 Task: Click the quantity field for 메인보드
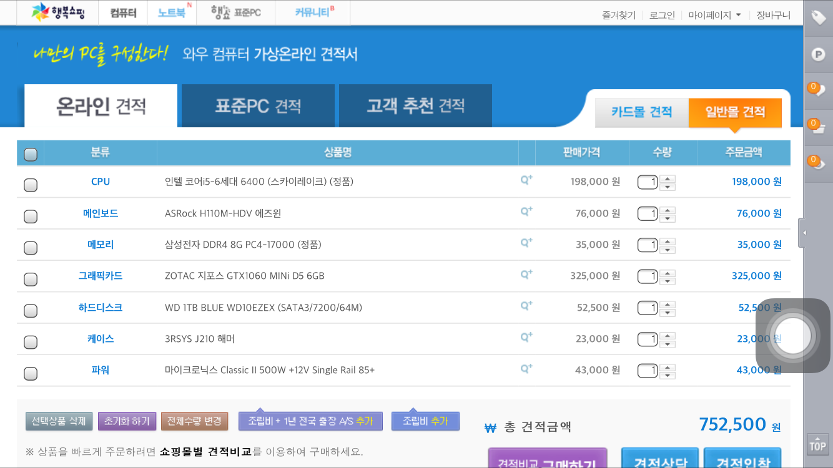tap(647, 213)
